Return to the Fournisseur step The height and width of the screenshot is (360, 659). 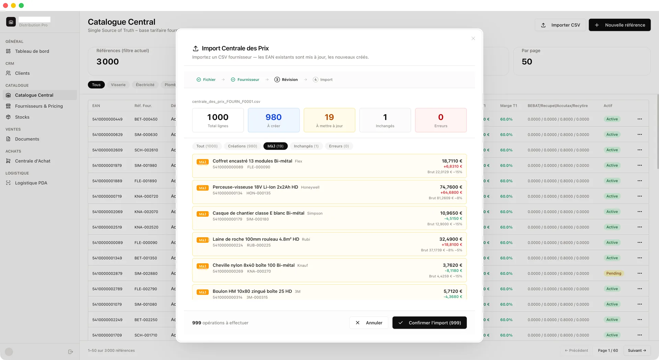[x=245, y=80]
